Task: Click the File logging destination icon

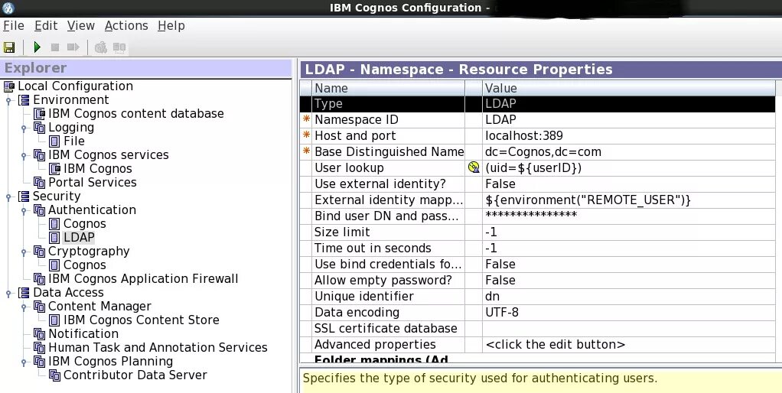Action: click(x=54, y=141)
